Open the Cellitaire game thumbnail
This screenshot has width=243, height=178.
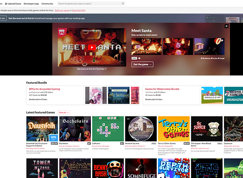click(108, 129)
